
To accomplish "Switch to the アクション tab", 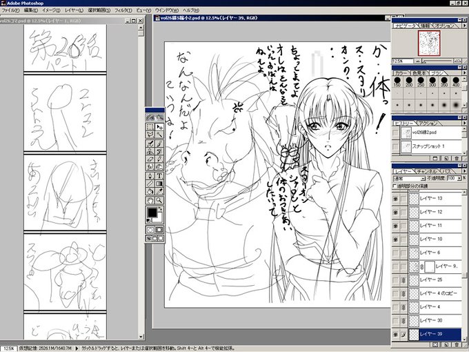I will coord(428,124).
